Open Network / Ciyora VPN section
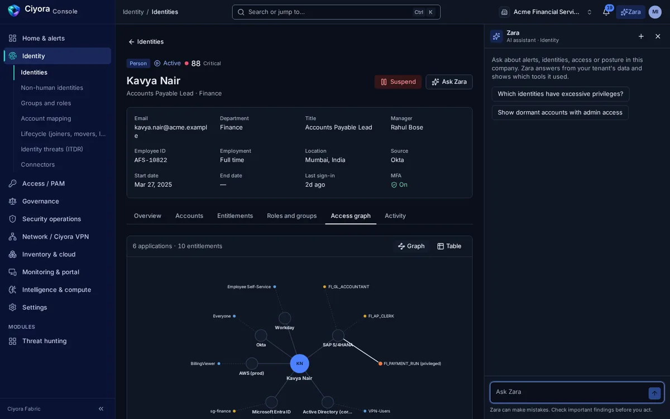 tap(58, 236)
